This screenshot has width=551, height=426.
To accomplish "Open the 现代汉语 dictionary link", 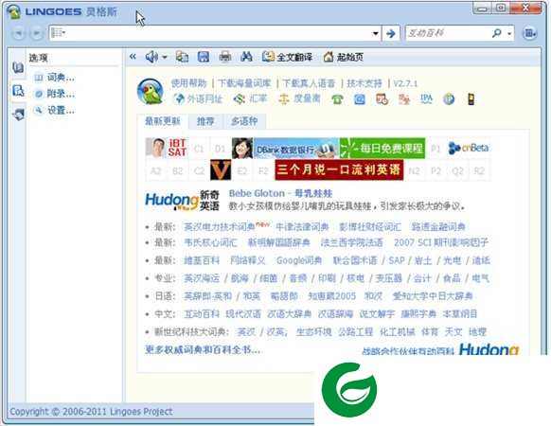I will point(243,313).
